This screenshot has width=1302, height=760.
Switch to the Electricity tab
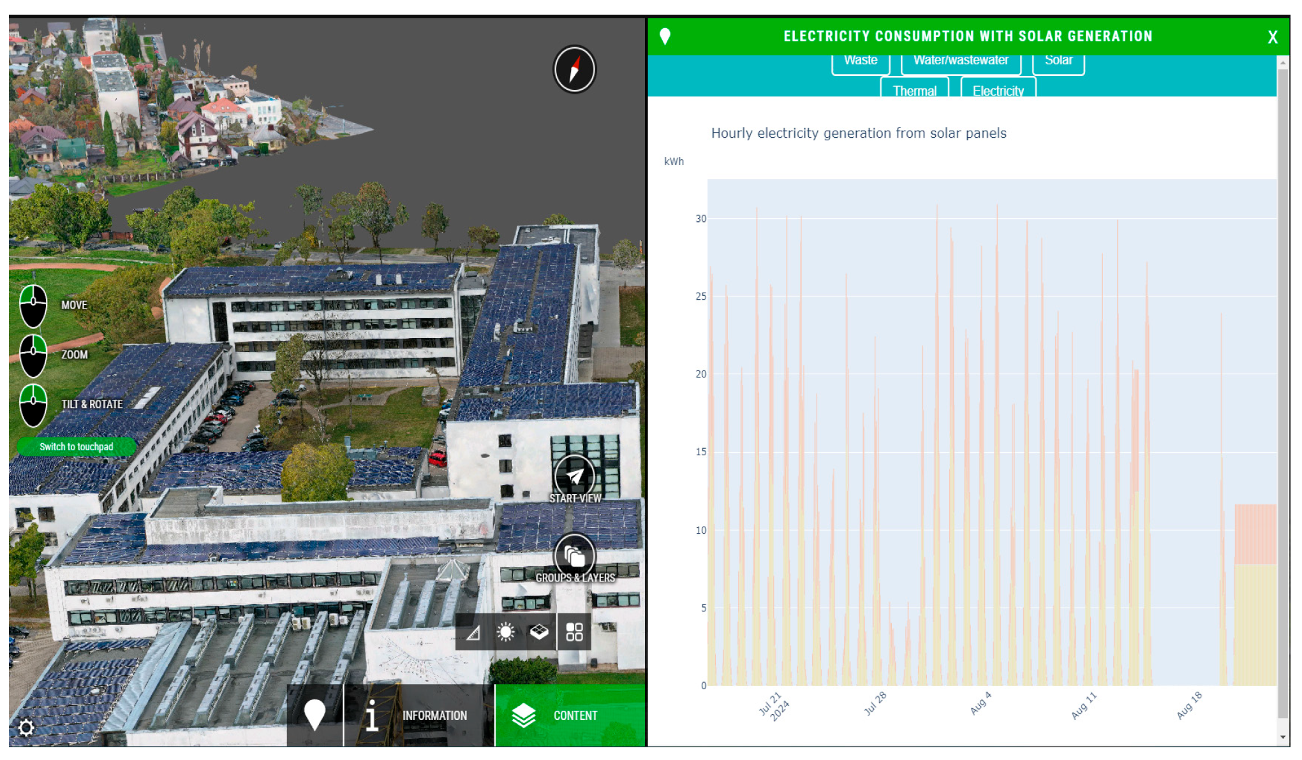tap(998, 90)
